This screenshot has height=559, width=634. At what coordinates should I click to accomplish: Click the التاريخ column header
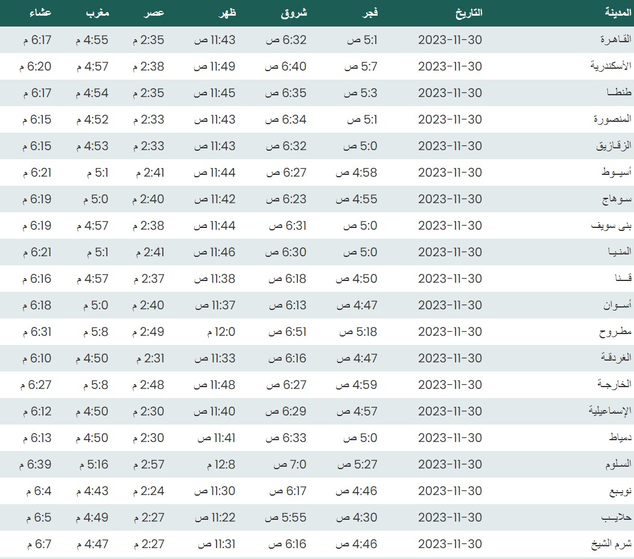(x=468, y=13)
